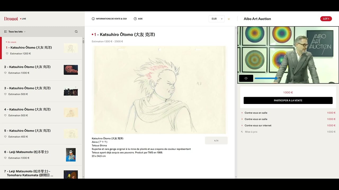The image size is (339, 190).
Task: Select lot 4 Katsuhiro Ōtomo entry
Action: click(x=41, y=113)
